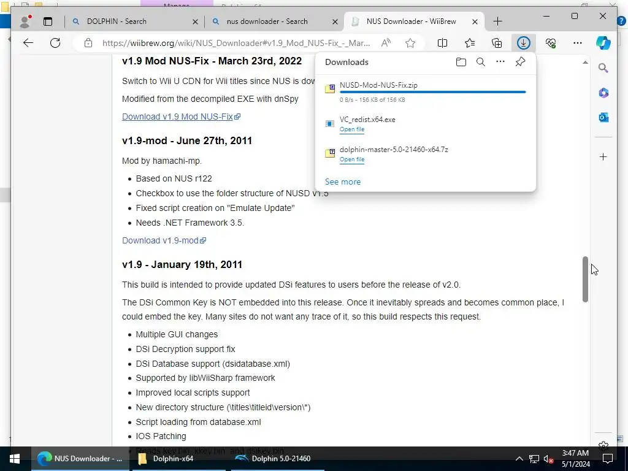Open the Copilot icon
Viewport: 628px width, 471px height.
coord(603,43)
